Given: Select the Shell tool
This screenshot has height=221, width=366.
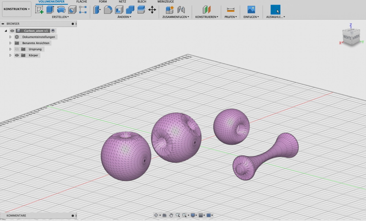Looking at the screenshot, I should (x=119, y=10).
